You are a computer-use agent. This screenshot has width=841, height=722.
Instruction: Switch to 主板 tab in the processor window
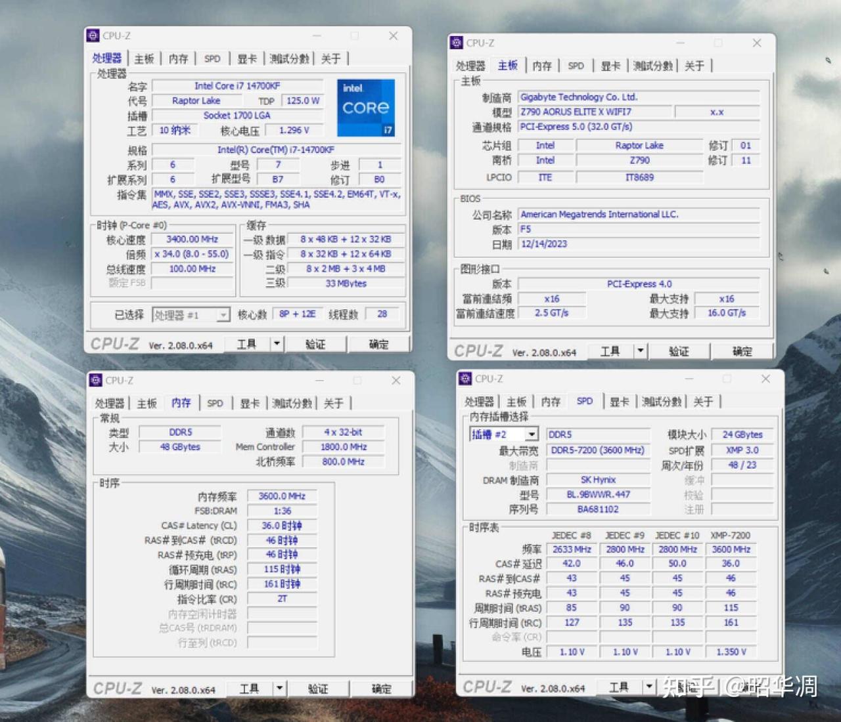(x=144, y=59)
